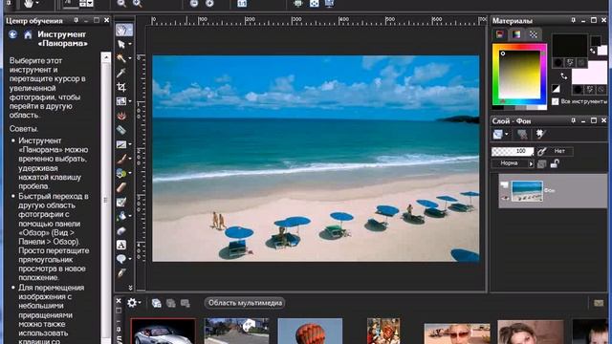Viewport: 612px width, 344px height.
Task: Pin the Центр обучения panel
Action: (76, 20)
